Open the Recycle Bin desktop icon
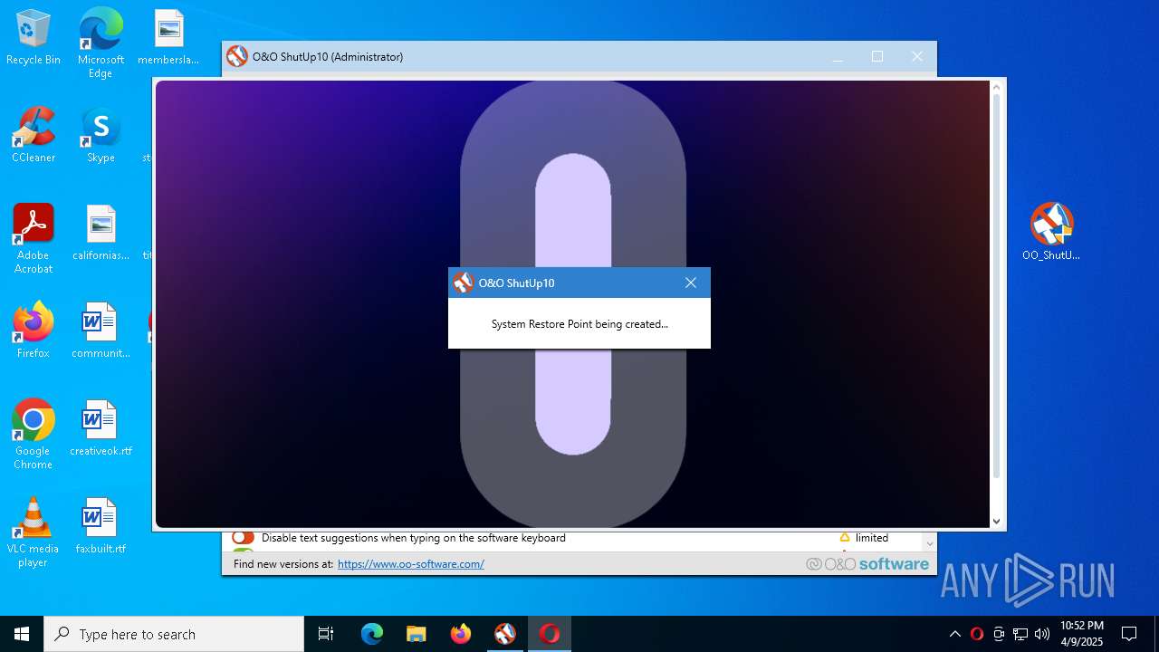This screenshot has height=652, width=1159. click(34, 37)
